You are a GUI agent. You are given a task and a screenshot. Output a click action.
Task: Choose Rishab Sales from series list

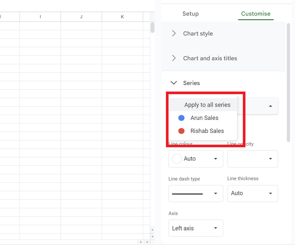point(207,131)
